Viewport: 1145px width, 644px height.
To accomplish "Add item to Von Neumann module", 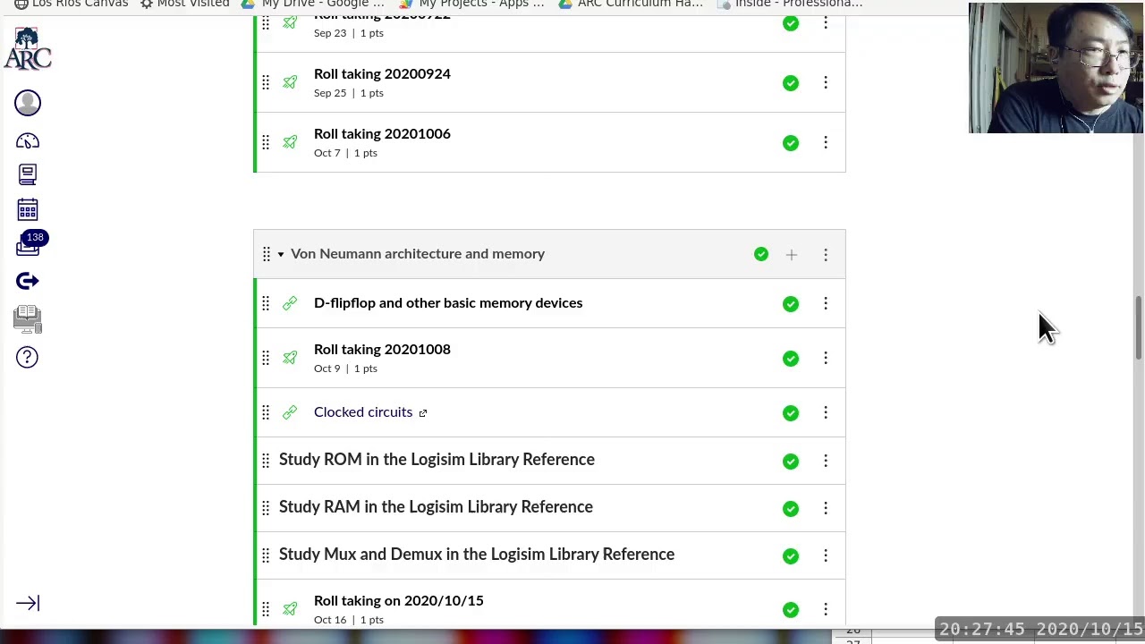I will click(x=792, y=255).
